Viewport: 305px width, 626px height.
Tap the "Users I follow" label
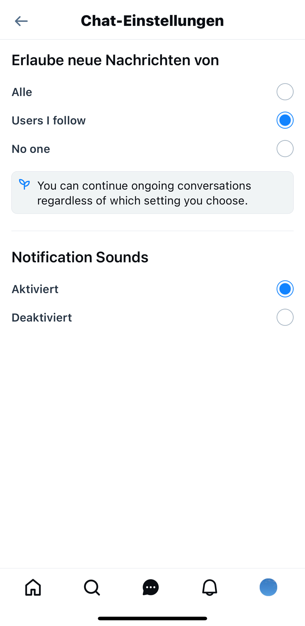coord(49,121)
